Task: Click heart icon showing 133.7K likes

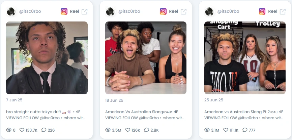Action: pyautogui.click(x=22, y=130)
